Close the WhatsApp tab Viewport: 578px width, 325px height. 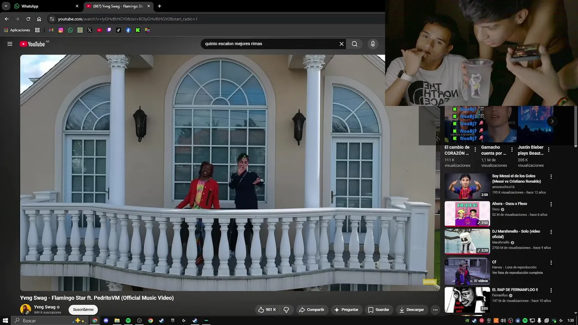[77, 6]
